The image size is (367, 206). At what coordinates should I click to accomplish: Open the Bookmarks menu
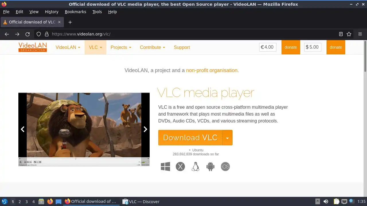click(75, 12)
